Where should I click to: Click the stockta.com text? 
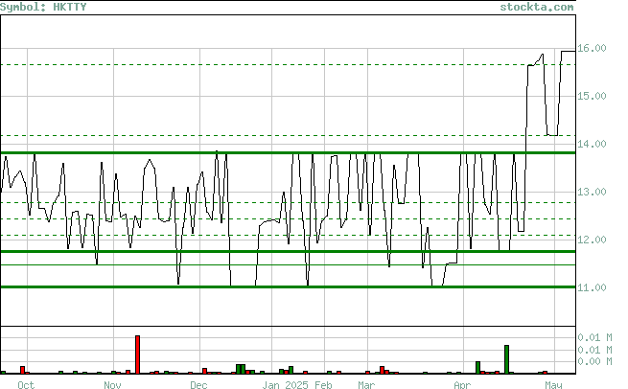[537, 7]
